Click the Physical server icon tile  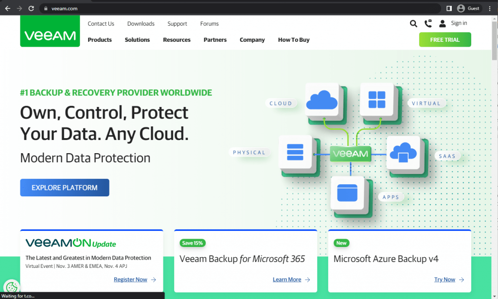295,152
